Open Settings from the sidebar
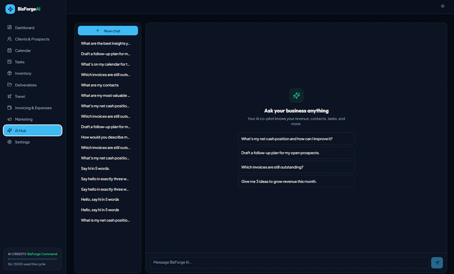Screen dimensions: 454x274 (x=33, y=142)
